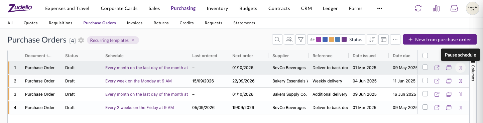Toggle the select-all checkbox in table header
The image size is (483, 123).
point(425,56)
